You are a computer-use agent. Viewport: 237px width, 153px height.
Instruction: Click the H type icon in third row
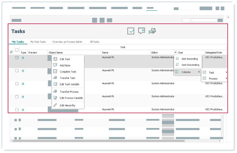[x=23, y=84]
